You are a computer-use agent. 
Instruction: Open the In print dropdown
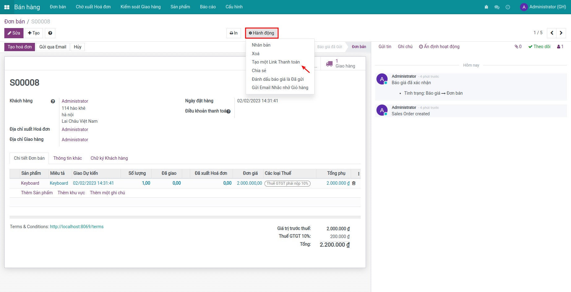234,33
